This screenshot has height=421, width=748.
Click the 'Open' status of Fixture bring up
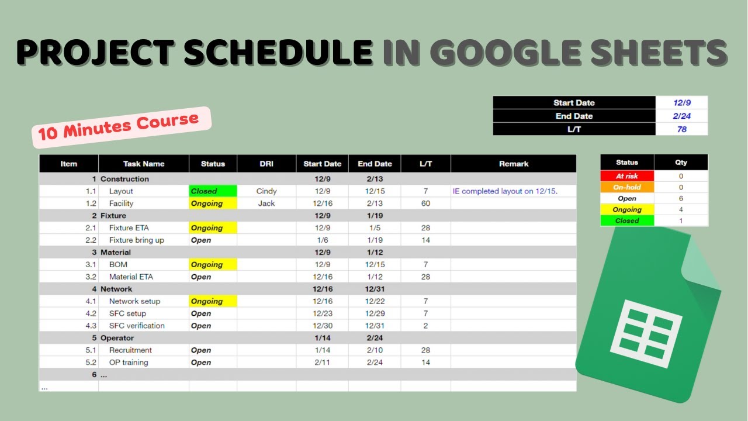(213, 240)
